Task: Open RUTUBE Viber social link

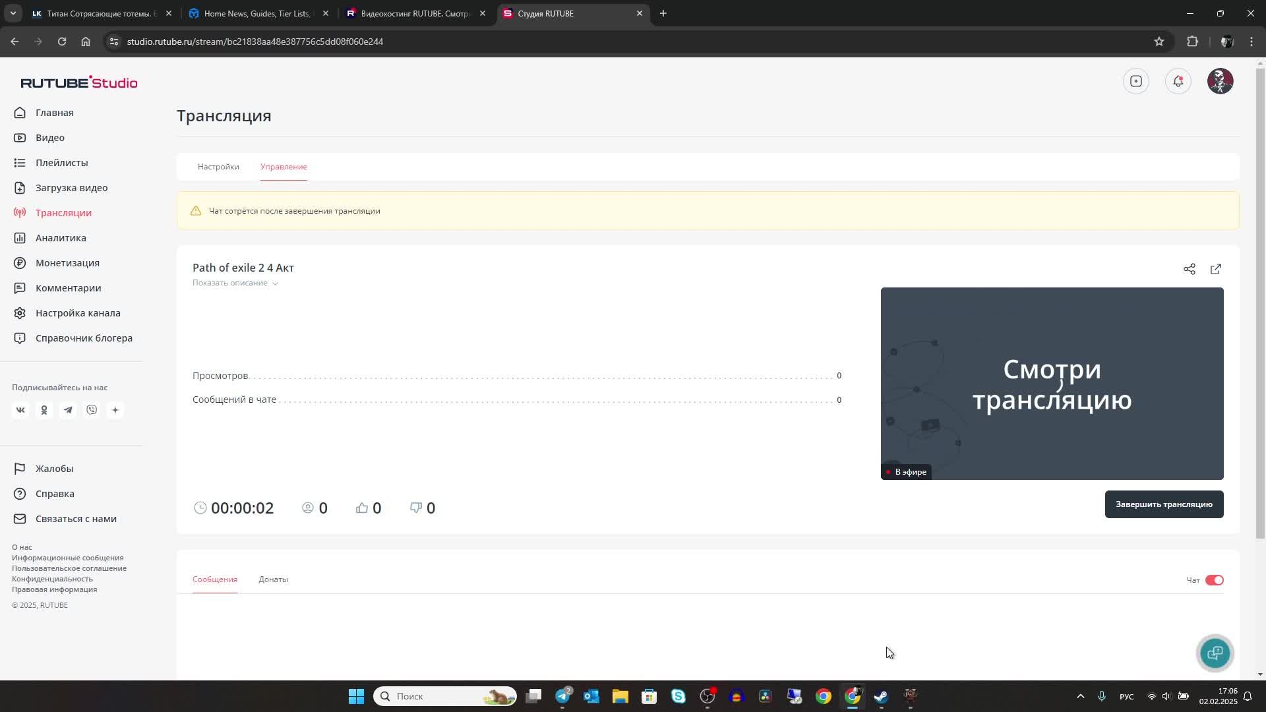Action: pyautogui.click(x=92, y=410)
